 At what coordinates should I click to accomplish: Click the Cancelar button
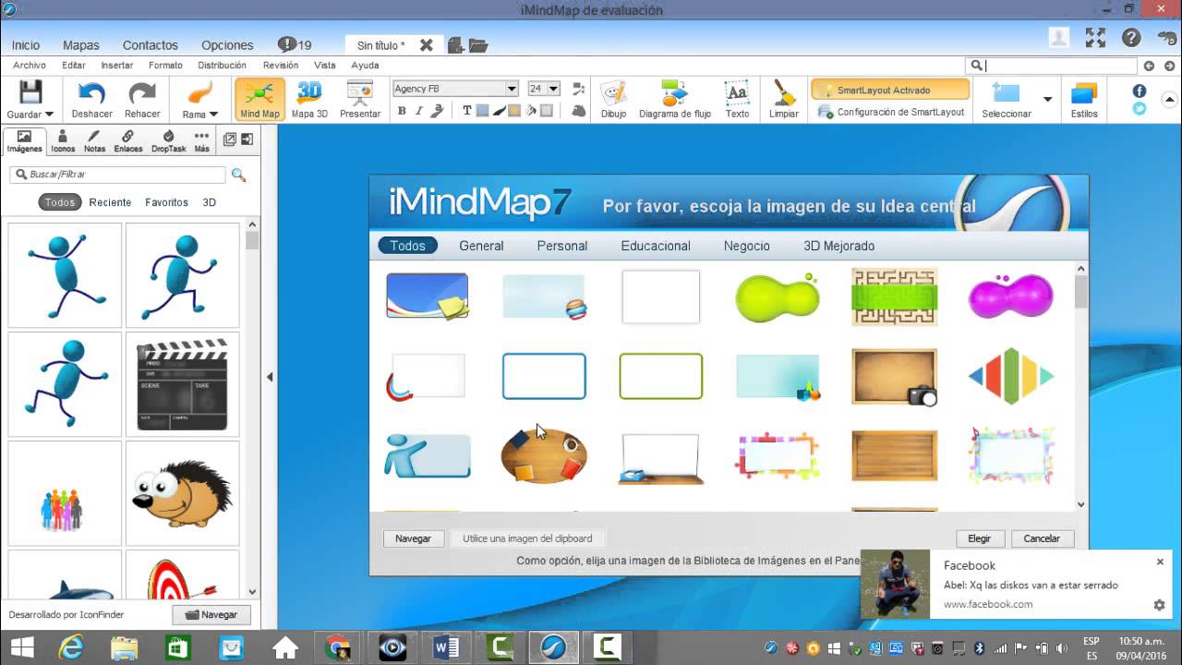(1042, 538)
